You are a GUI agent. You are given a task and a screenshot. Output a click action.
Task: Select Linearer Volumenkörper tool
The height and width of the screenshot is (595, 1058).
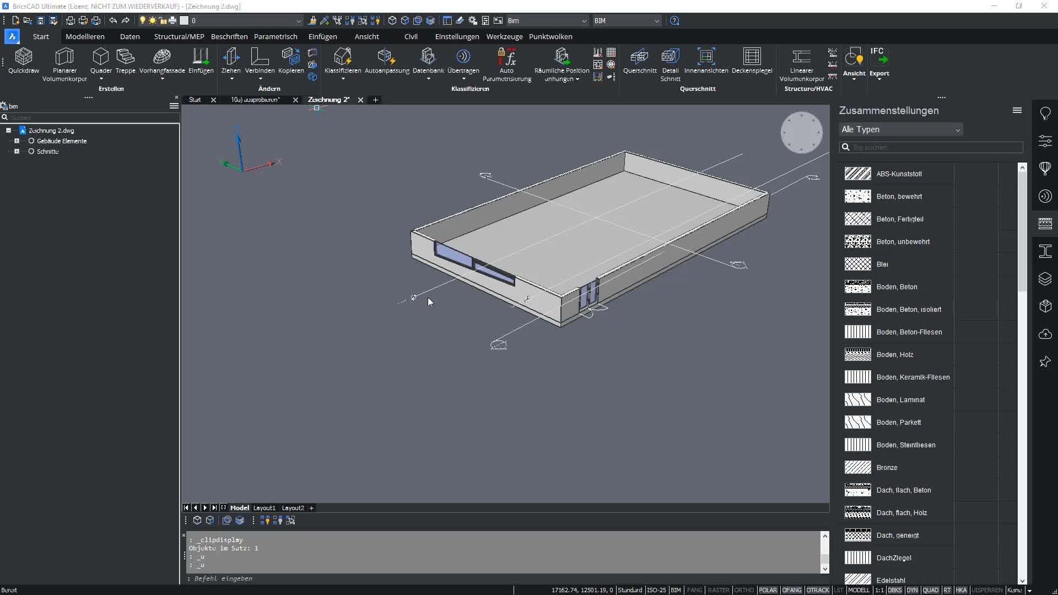801,64
